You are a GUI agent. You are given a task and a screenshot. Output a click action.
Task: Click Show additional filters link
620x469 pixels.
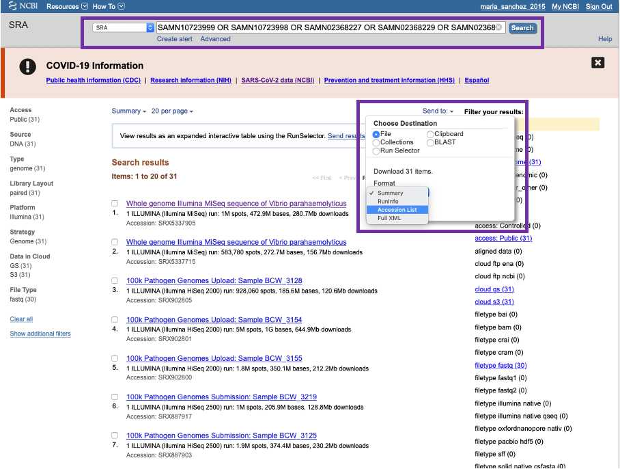click(40, 334)
